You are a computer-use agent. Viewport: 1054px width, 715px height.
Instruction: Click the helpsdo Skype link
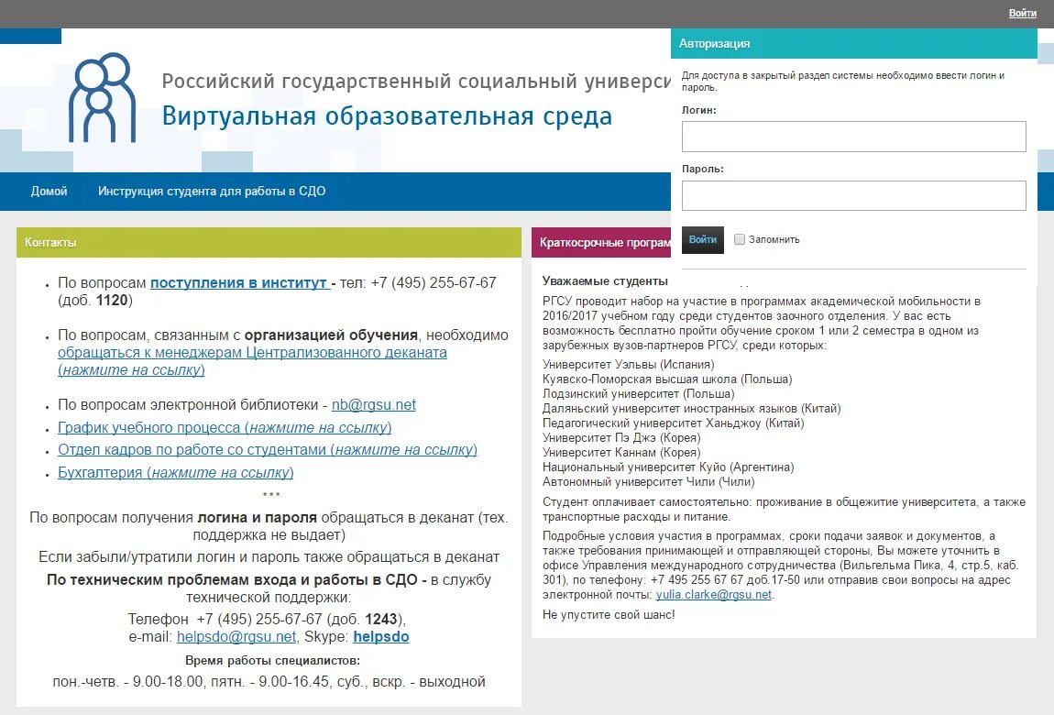[x=381, y=636]
